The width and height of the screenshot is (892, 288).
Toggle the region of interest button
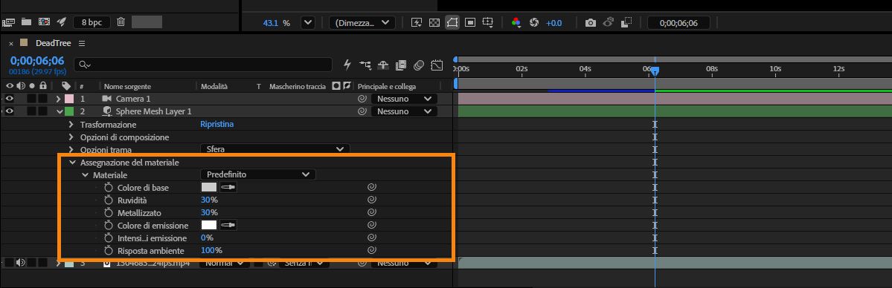470,23
